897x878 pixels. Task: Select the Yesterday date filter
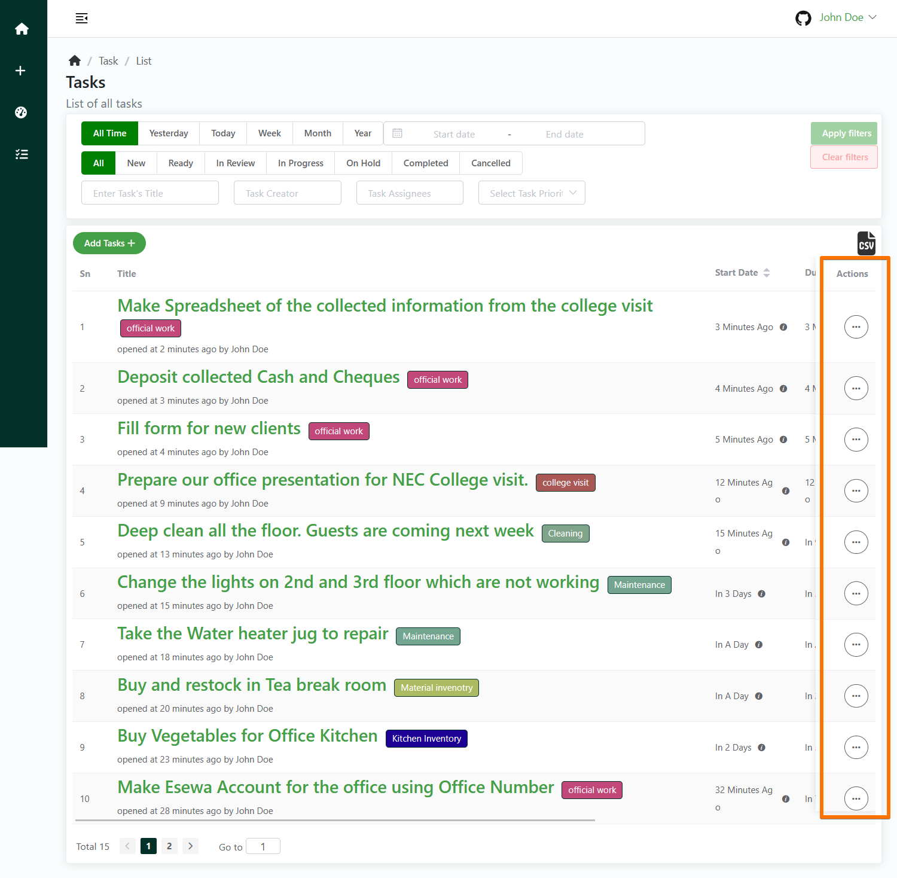click(x=169, y=133)
